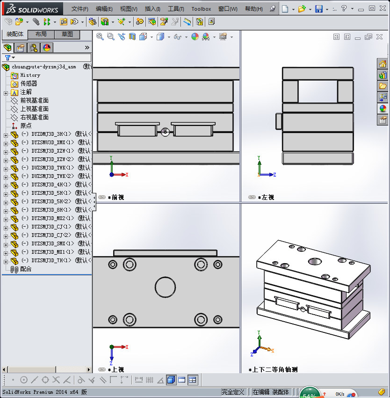
Task: Click the Linear Component Pattern icon
Action: click(47, 22)
